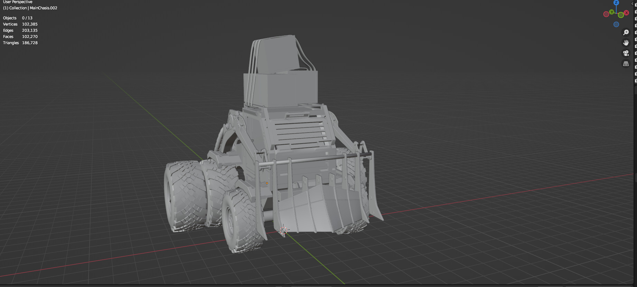
Task: Snap view to negative Z axis circle
Action: pos(616,24)
